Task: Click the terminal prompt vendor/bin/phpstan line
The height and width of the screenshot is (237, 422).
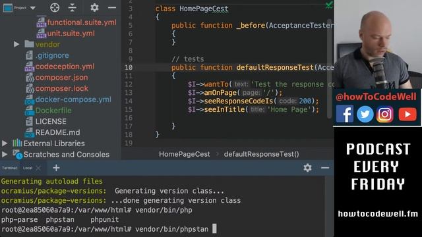Action: 108,229
